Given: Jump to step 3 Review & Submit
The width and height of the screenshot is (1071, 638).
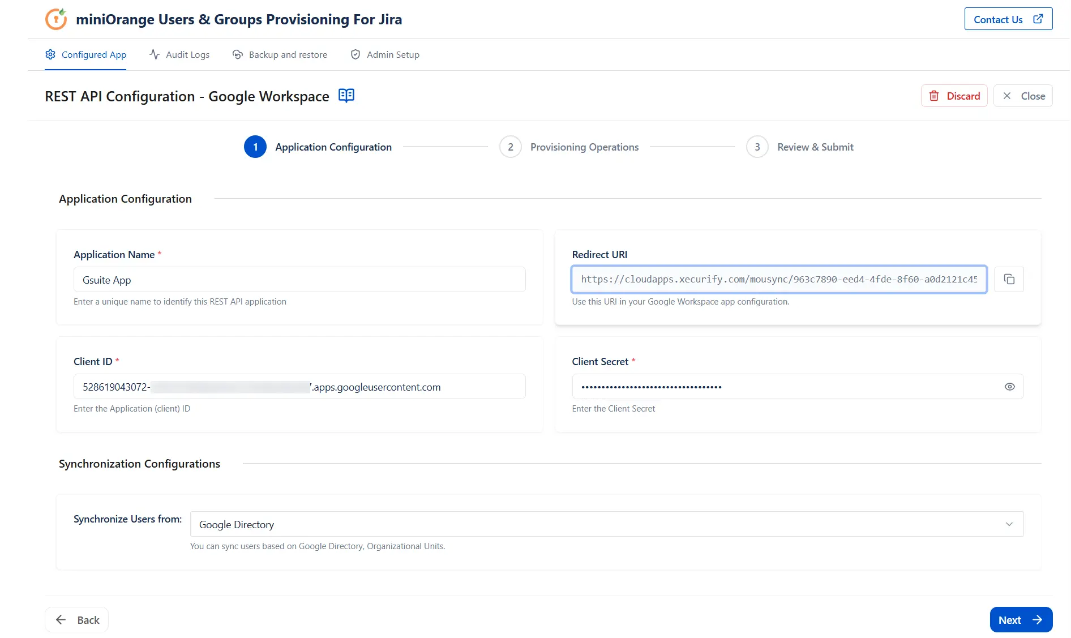Looking at the screenshot, I should [799, 147].
